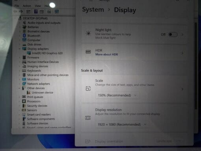Open the File menu in Device Manager
The width and height of the screenshot is (201, 151).
pos(17,6)
